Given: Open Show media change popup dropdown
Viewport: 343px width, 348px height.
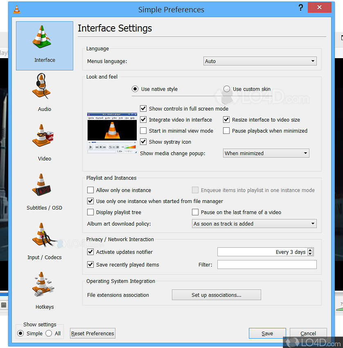Looking at the screenshot, I should (x=266, y=153).
